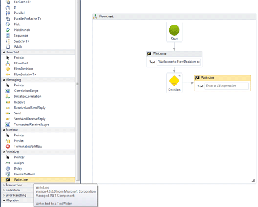The width and height of the screenshot is (258, 207).
Task: Select the If activity icon
Action: tap(7, 7)
